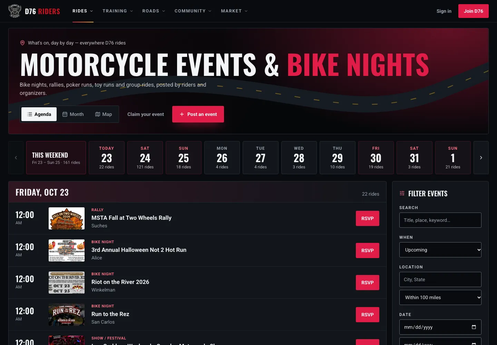RSVP to Run to the Rez

pyautogui.click(x=368, y=315)
